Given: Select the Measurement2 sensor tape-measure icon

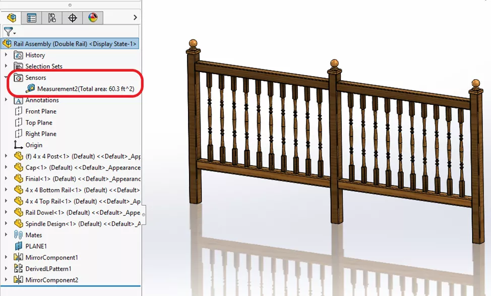Looking at the screenshot, I should pos(29,89).
